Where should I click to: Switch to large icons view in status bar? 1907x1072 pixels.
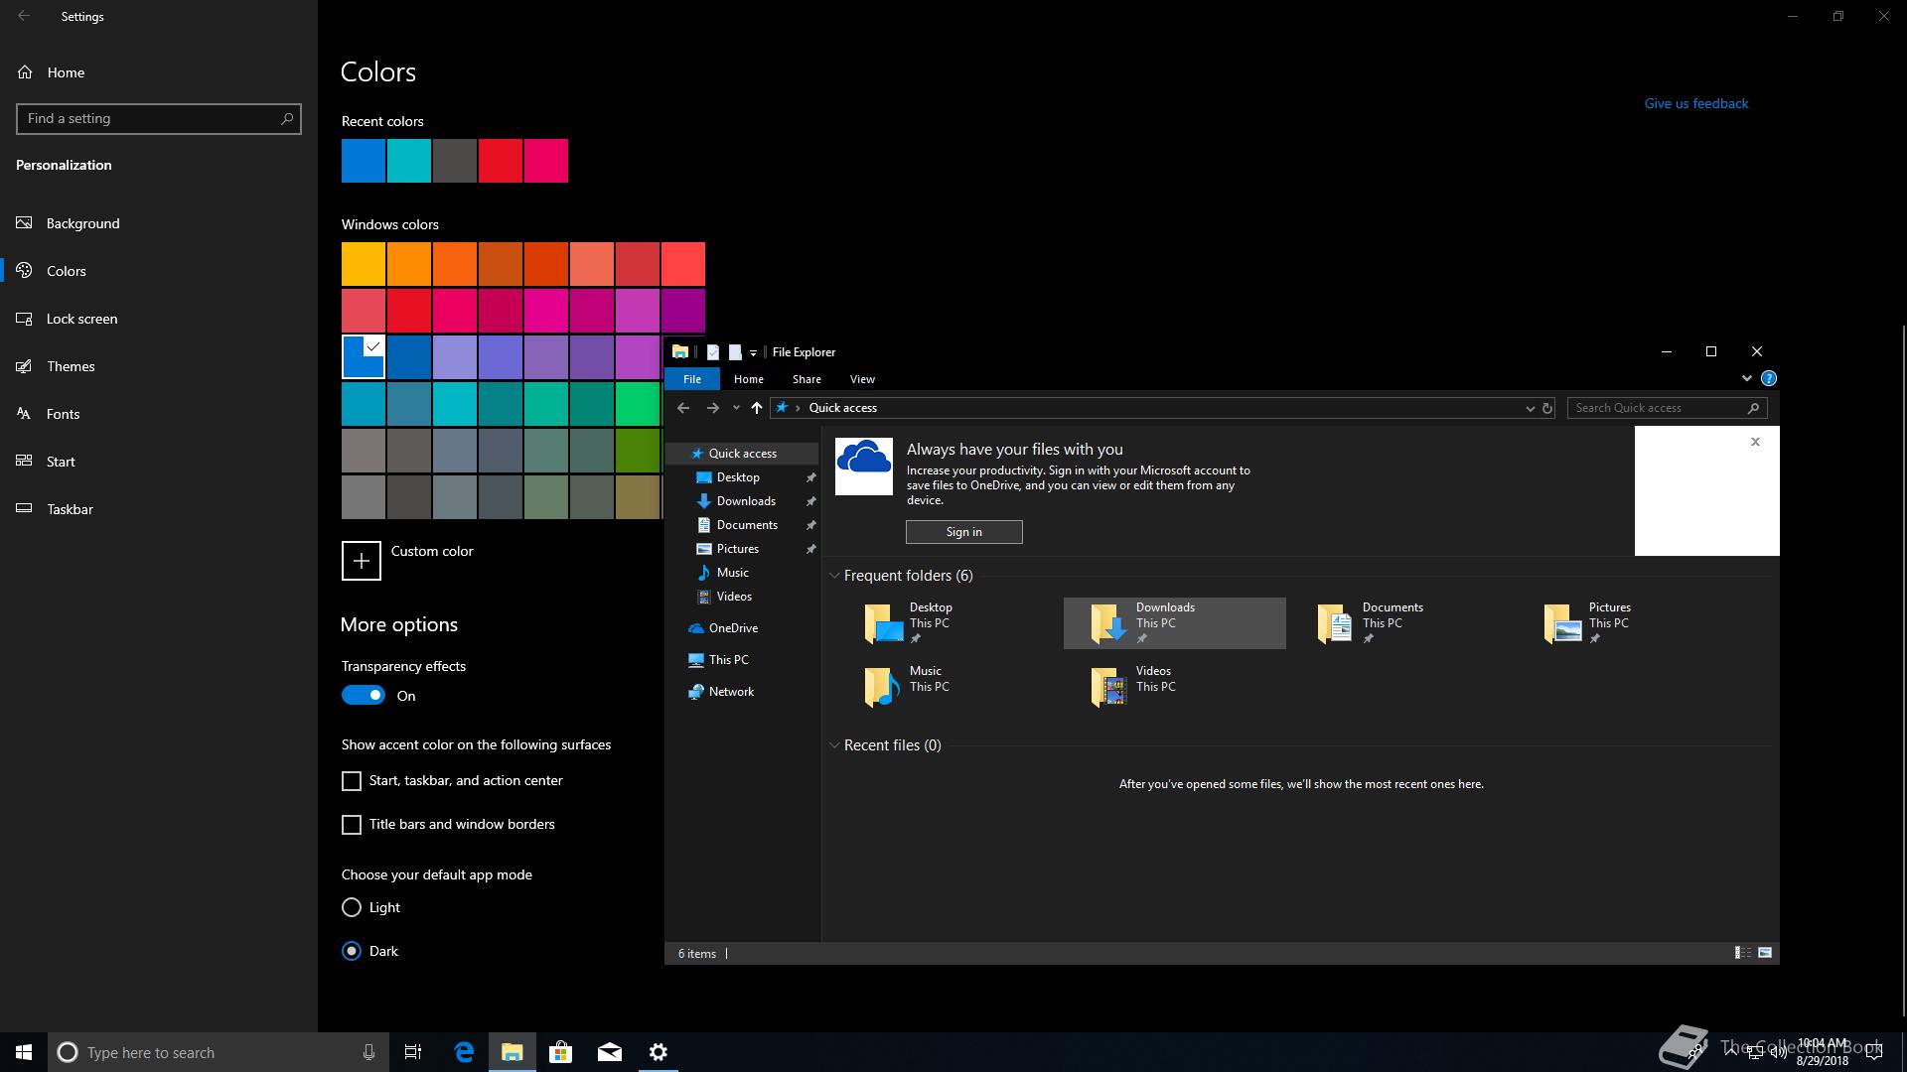point(1765,953)
